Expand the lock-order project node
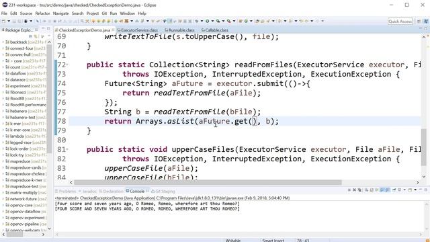 point(3,149)
